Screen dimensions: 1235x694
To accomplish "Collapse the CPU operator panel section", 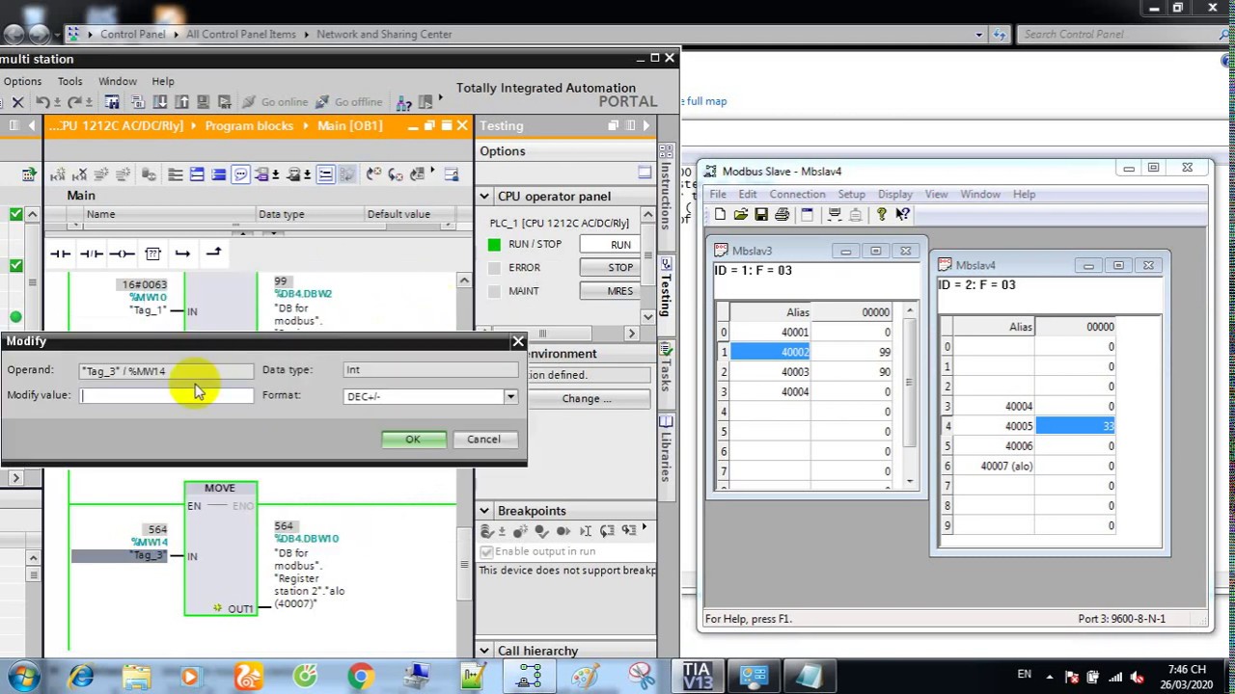I will point(484,197).
